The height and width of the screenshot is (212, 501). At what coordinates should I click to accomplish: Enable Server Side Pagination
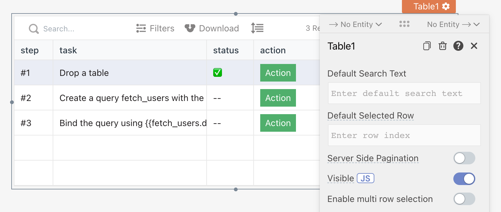click(464, 158)
